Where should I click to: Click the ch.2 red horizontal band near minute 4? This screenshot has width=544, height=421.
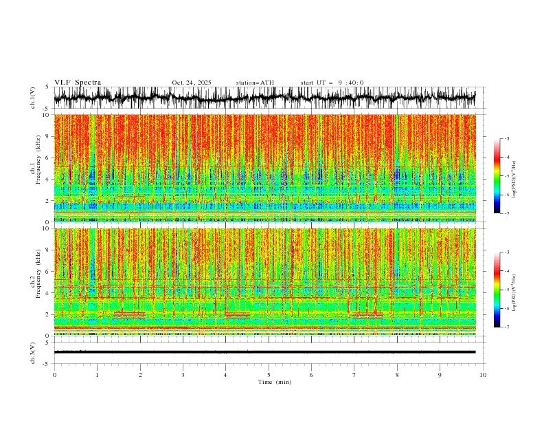click(237, 315)
